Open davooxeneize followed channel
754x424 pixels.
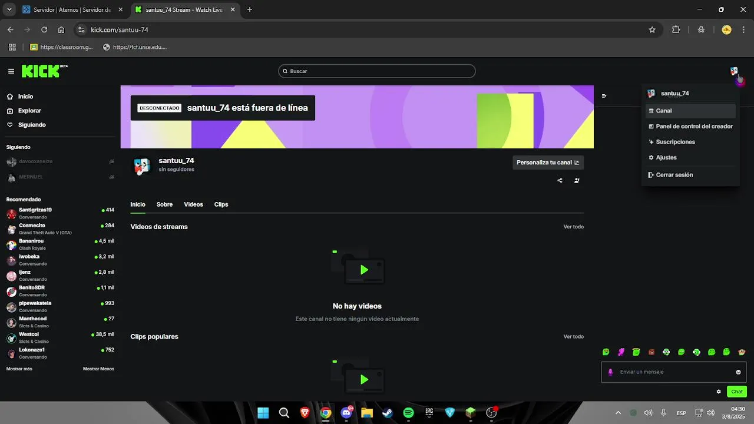tap(60, 161)
